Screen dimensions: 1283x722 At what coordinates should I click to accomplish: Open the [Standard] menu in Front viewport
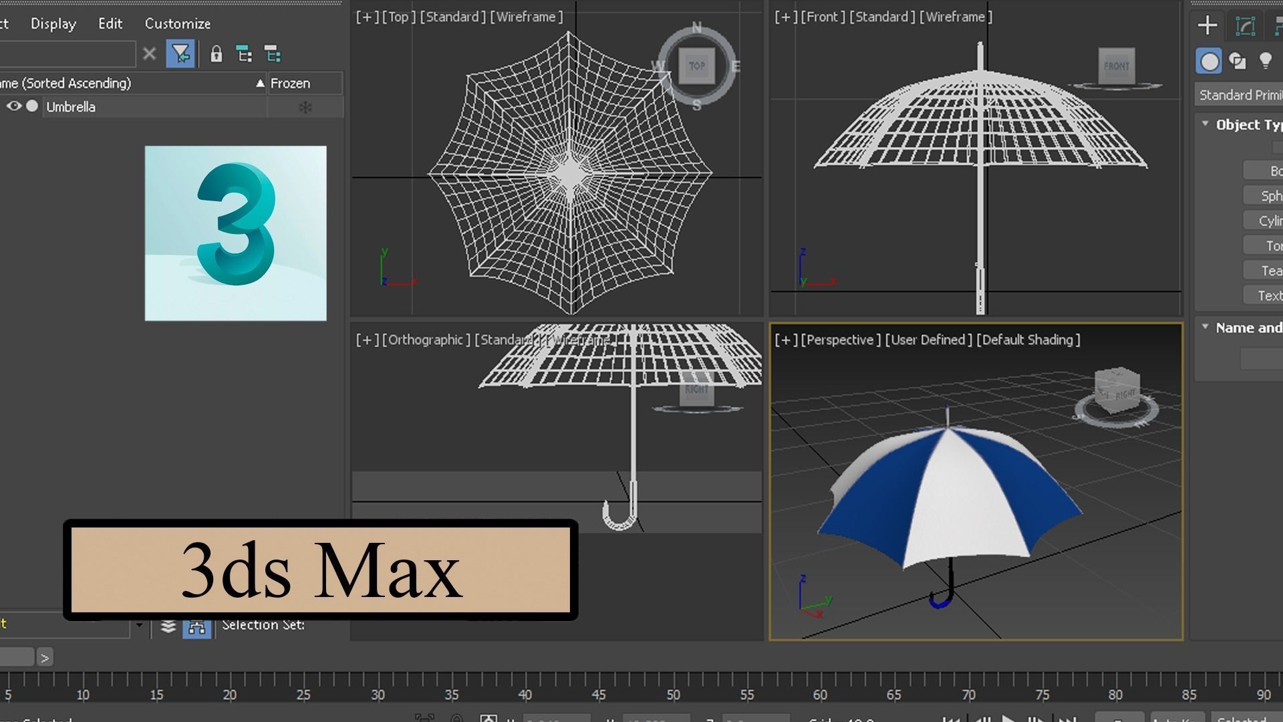coord(882,17)
